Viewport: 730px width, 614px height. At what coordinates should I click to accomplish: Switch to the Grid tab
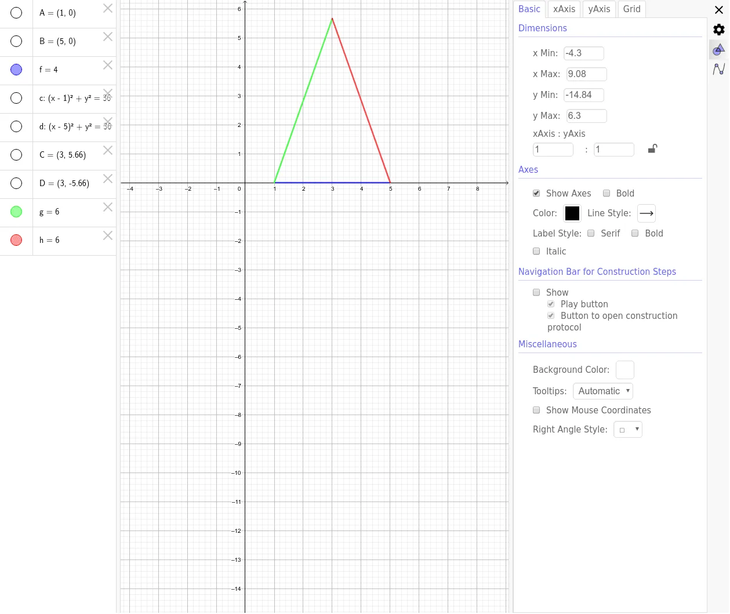632,9
